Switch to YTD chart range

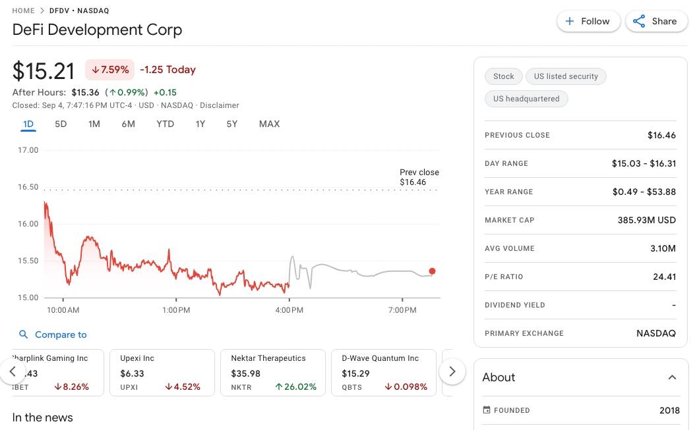coord(166,124)
